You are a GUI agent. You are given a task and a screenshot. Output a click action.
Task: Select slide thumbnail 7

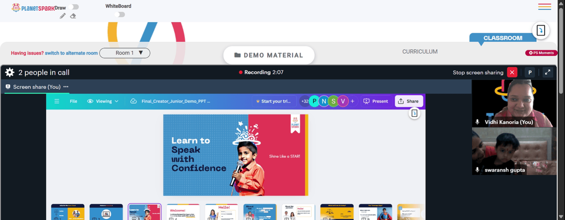pos(298,212)
